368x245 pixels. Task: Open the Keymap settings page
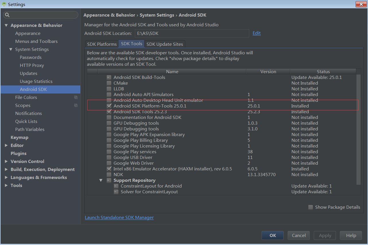(20, 138)
